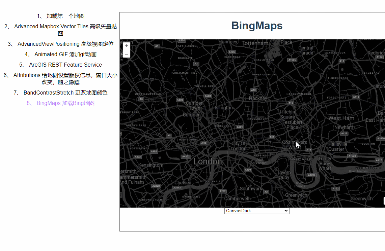385x251 pixels.
Task: Open link 1 加载第一个地图
Action: pyautogui.click(x=61, y=16)
